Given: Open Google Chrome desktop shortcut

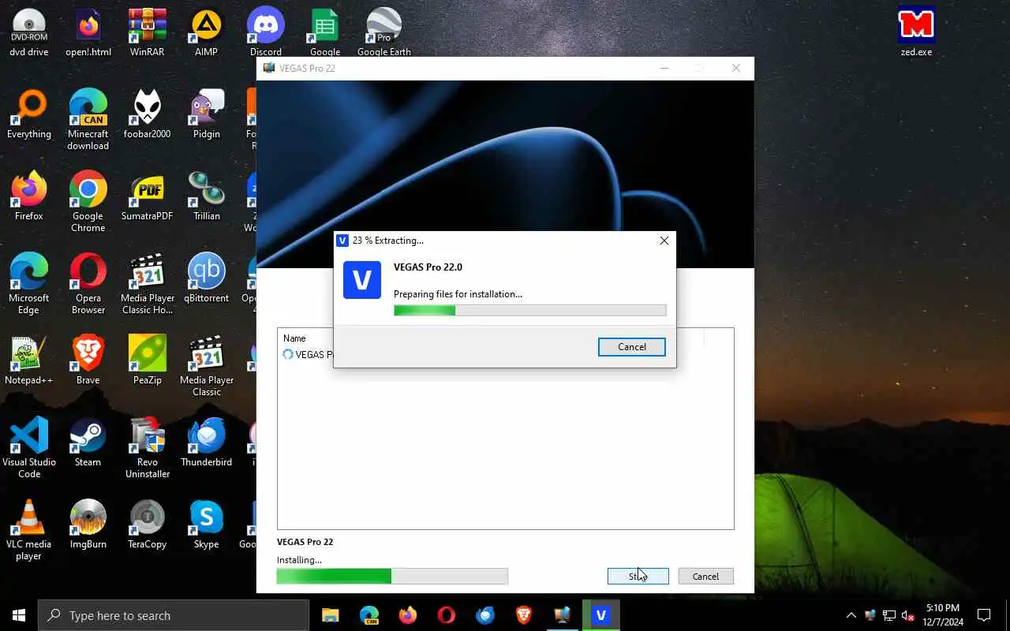Looking at the screenshot, I should click(88, 202).
